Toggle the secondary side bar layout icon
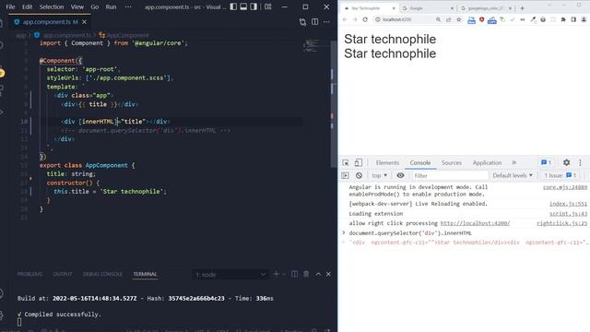The height and width of the screenshot is (332, 590). pyautogui.click(x=254, y=6)
